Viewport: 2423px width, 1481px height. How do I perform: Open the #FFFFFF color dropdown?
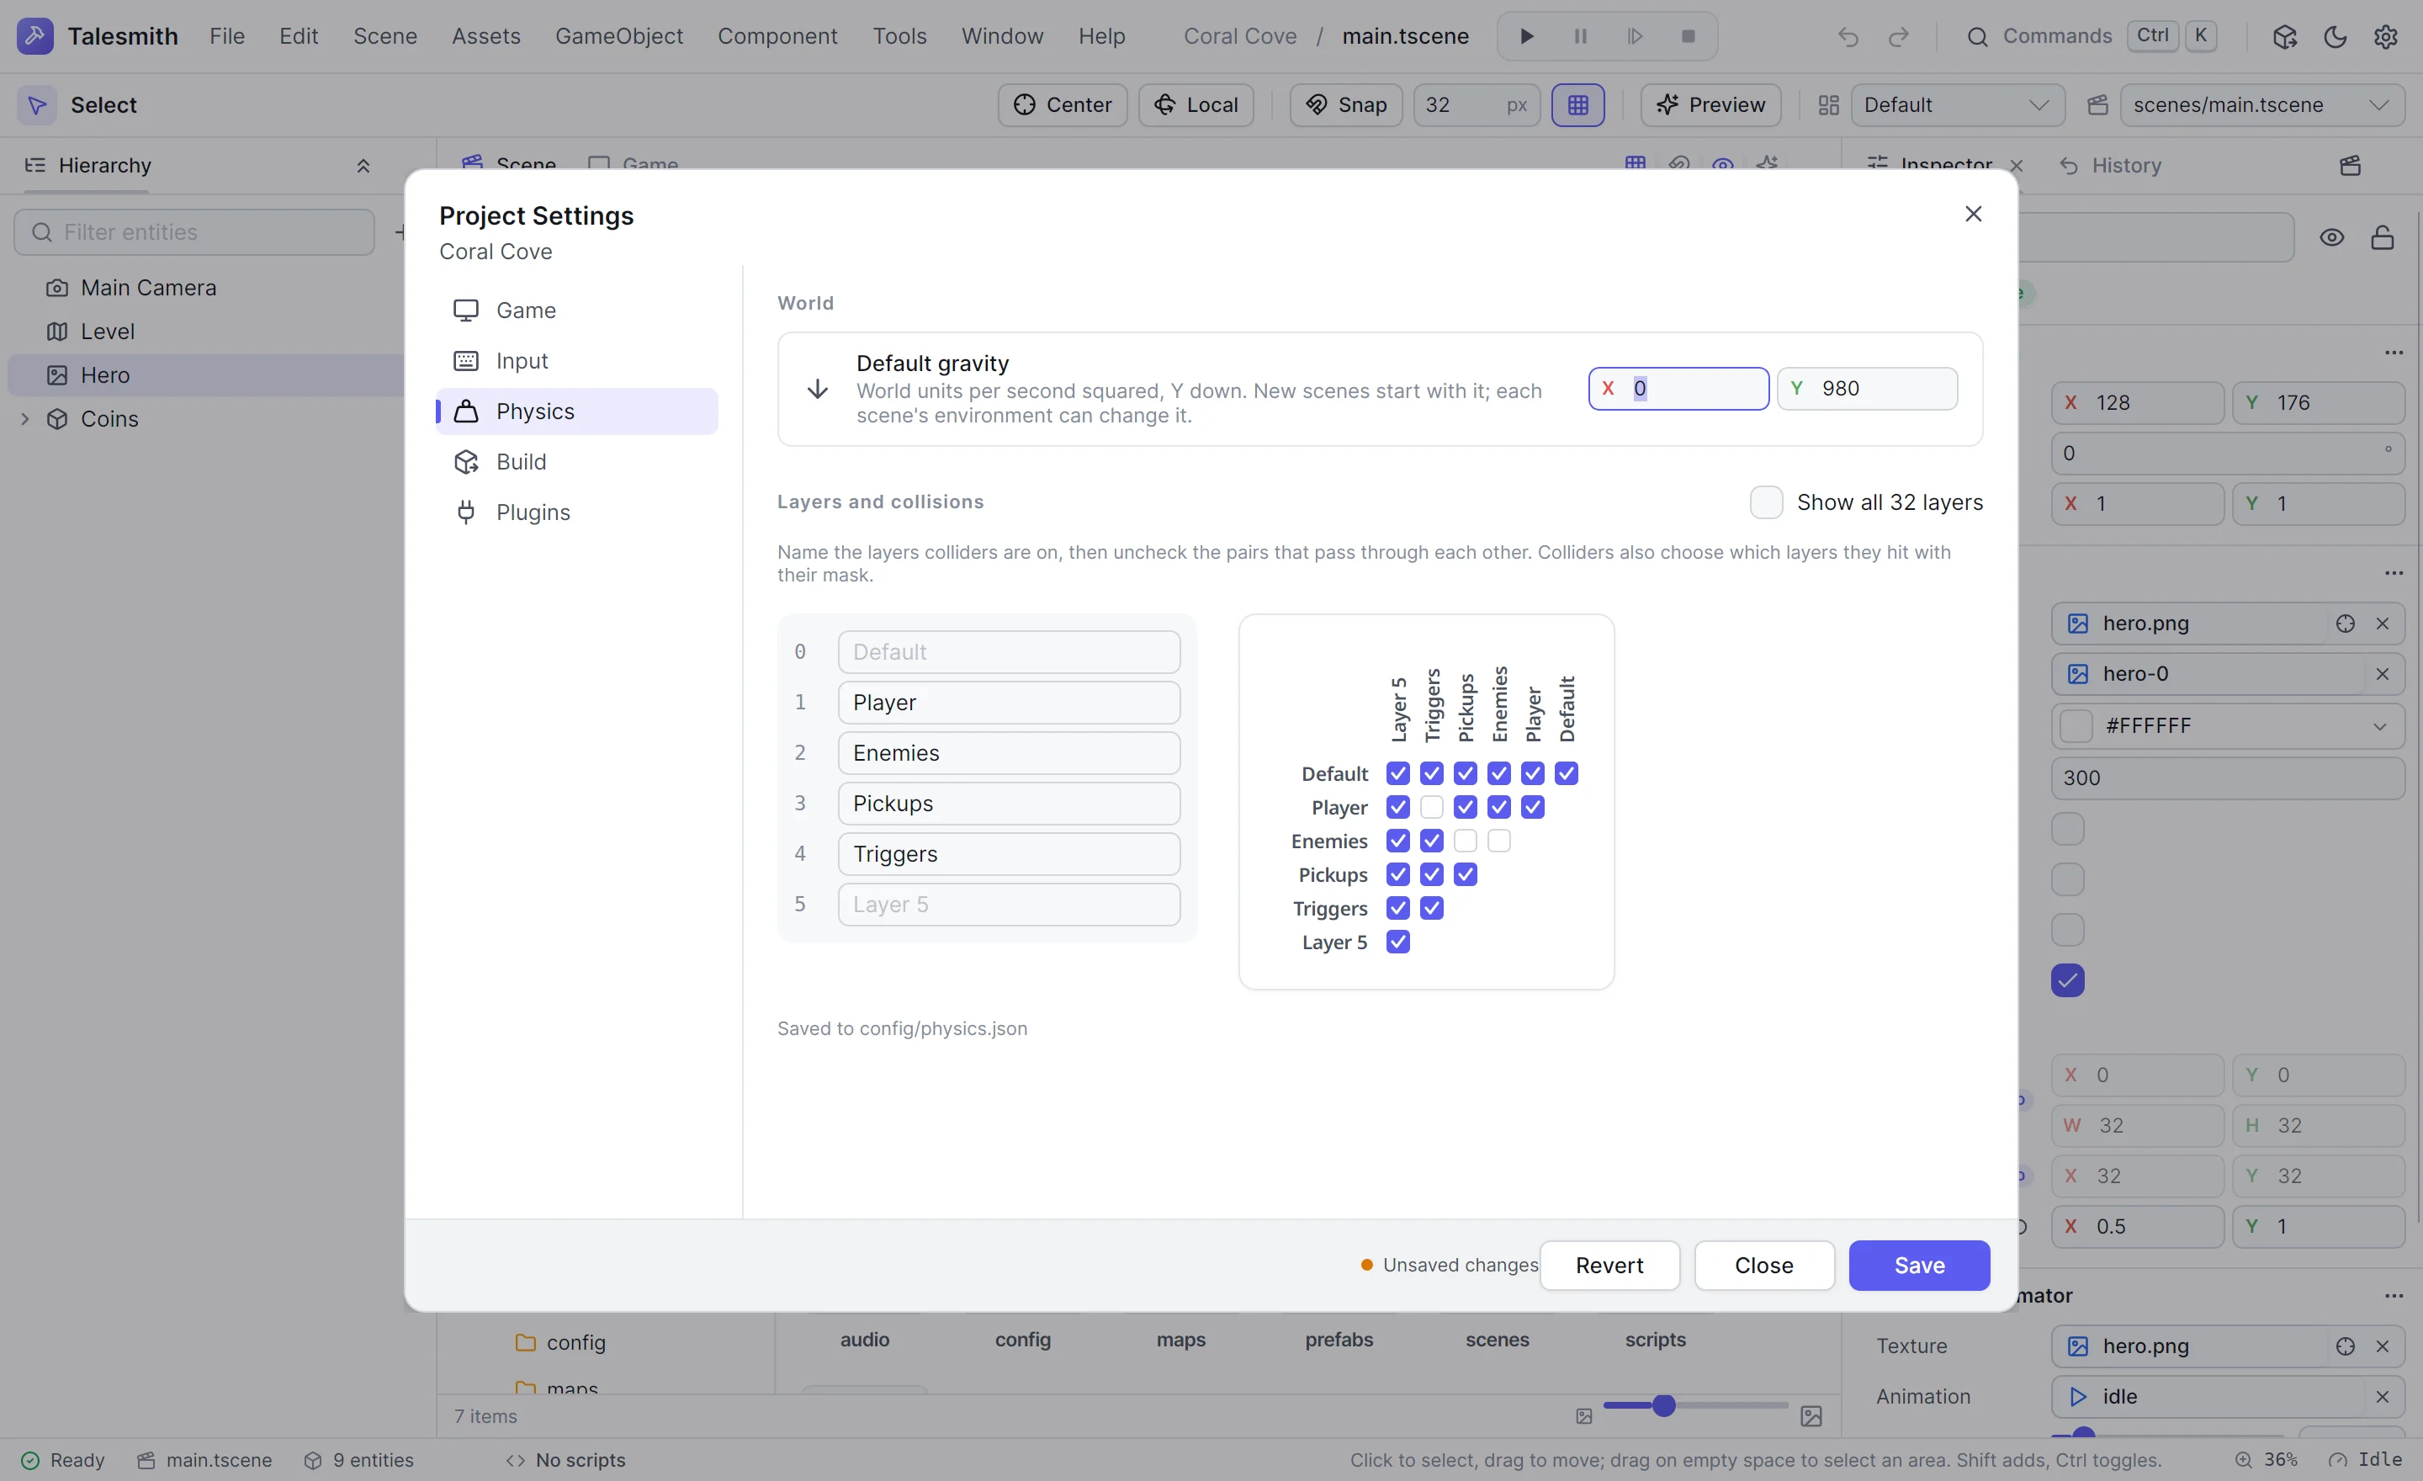[x=2380, y=727]
